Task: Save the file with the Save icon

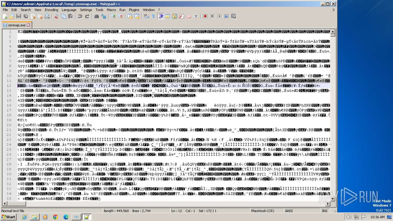Action: (19, 16)
